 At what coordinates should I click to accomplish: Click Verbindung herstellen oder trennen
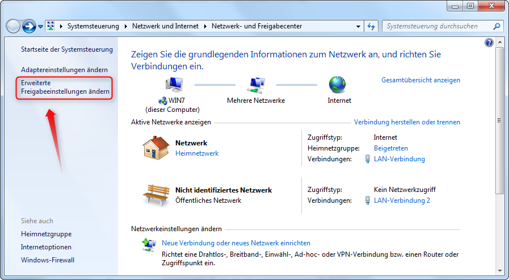(x=407, y=122)
